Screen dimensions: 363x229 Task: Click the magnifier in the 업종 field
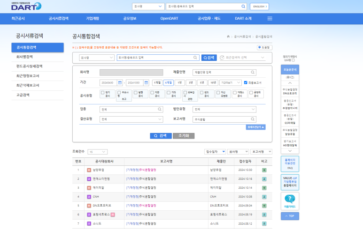160,109
